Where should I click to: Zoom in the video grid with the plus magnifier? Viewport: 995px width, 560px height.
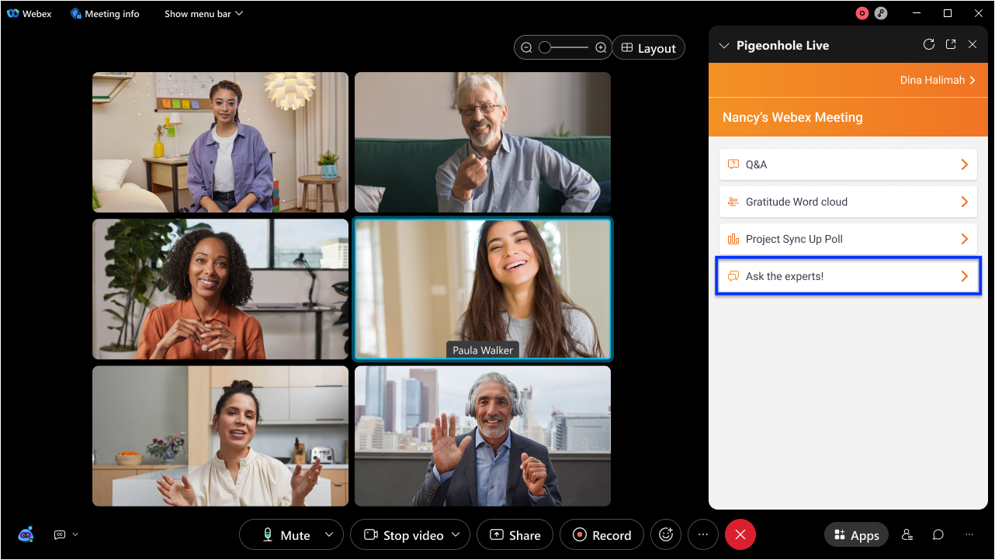[x=601, y=48]
